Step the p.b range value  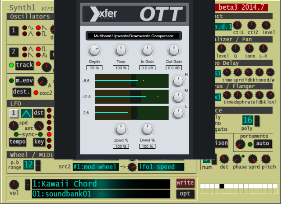click(x=38, y=165)
